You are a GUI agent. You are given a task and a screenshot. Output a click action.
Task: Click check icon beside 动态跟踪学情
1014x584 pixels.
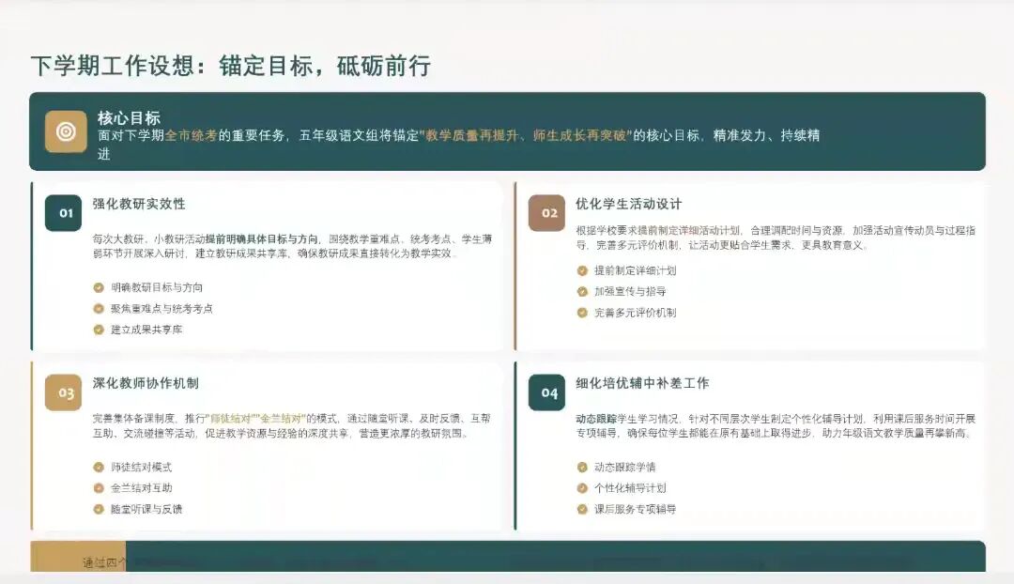point(582,467)
